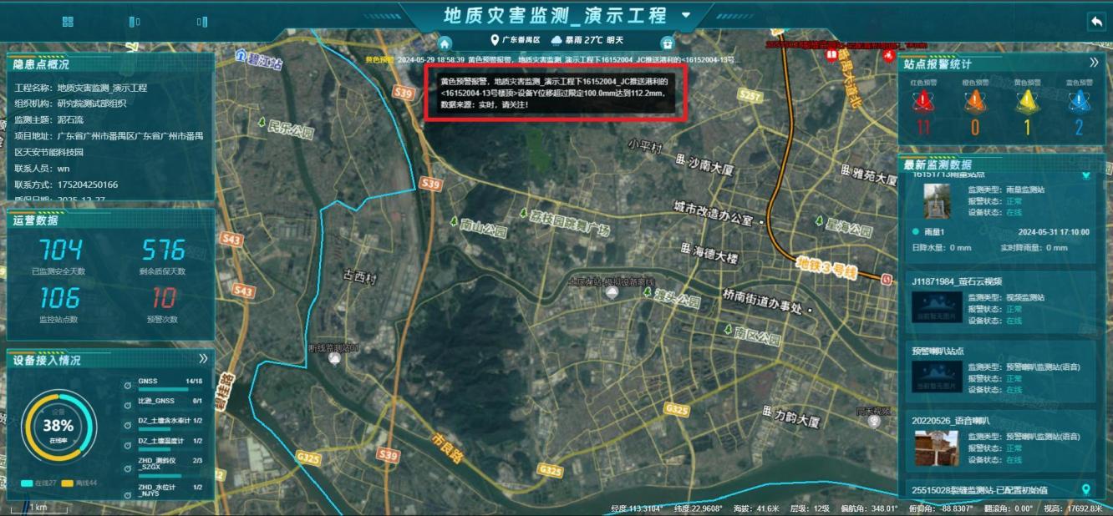Click the return arrow icon at top right
The width and height of the screenshot is (1113, 516).
(x=1095, y=23)
